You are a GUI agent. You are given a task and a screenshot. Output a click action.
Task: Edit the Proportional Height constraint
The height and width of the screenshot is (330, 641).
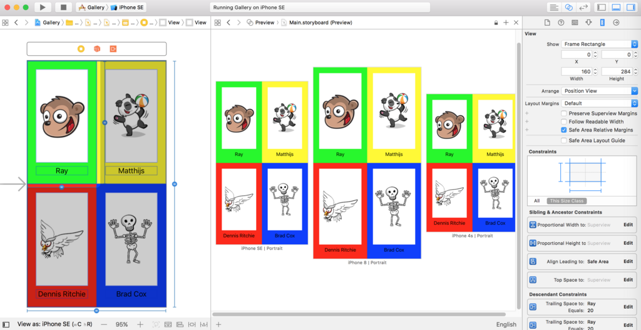click(628, 243)
